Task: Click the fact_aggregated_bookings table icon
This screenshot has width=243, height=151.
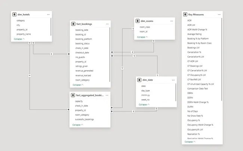Action: click(73, 95)
